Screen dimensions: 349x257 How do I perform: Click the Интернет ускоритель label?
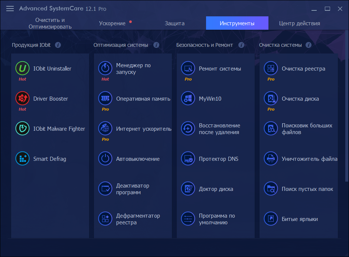point(144,129)
